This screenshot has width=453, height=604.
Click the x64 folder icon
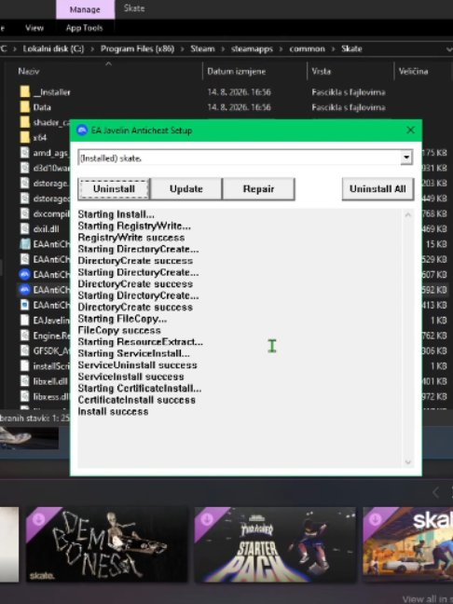pos(24,138)
